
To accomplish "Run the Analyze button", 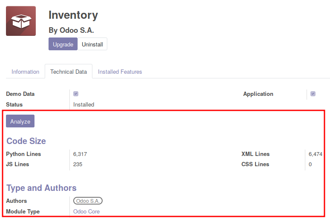I will [x=20, y=121].
